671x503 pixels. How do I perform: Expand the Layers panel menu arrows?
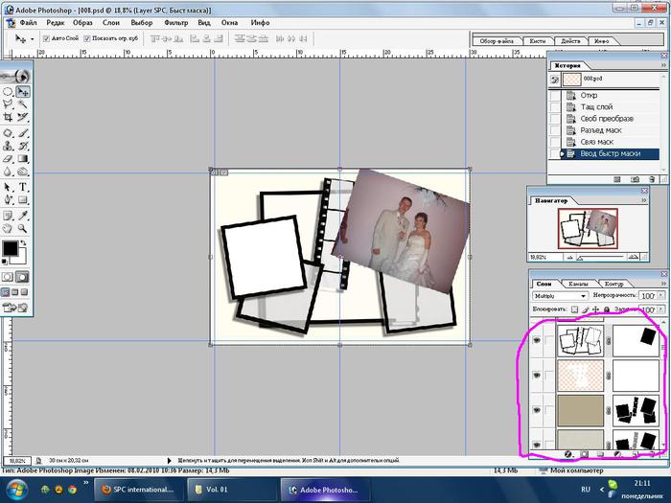663,284
